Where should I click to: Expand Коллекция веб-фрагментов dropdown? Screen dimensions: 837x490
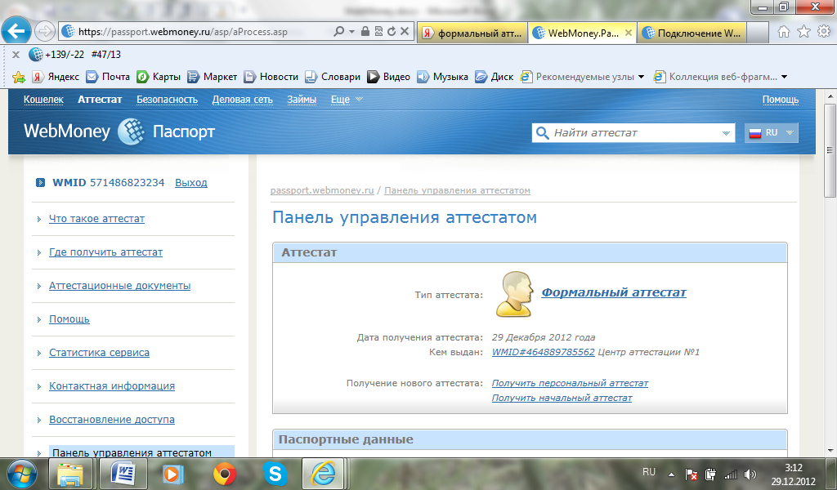click(x=784, y=78)
